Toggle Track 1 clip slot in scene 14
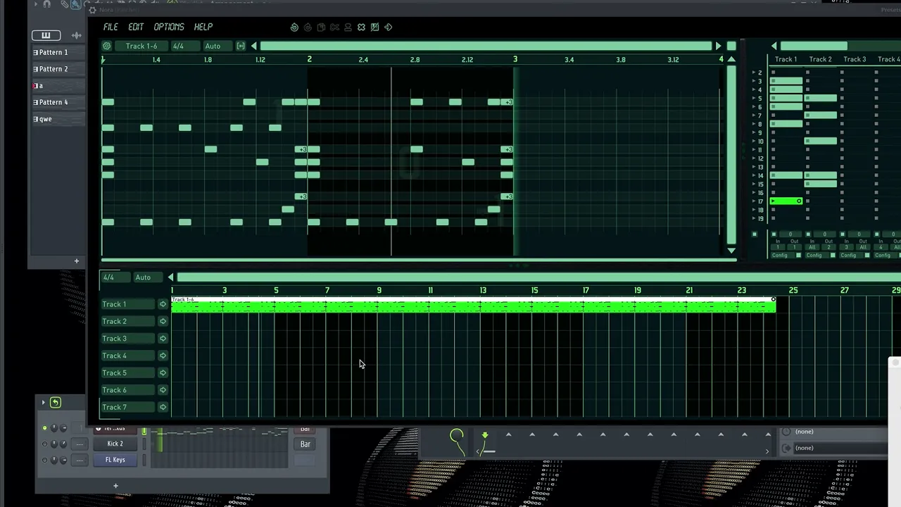901x507 pixels. point(786,175)
